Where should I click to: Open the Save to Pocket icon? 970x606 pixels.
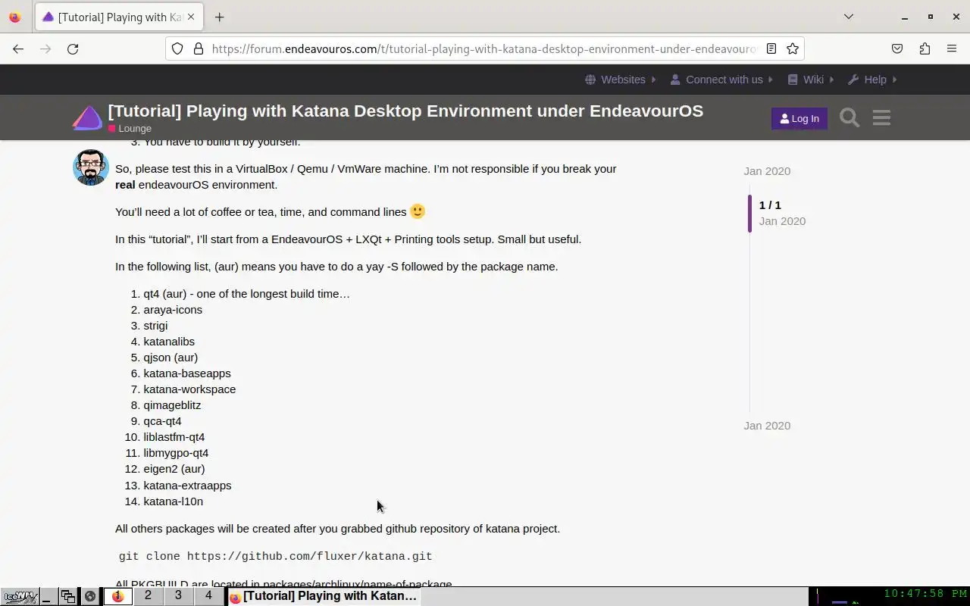pos(897,48)
